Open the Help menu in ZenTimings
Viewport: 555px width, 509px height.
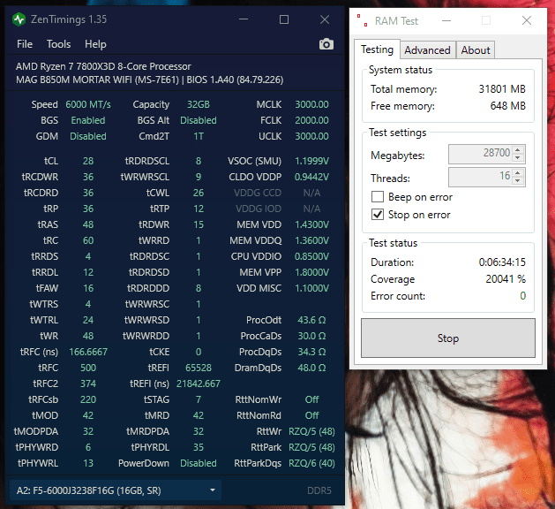(95, 44)
